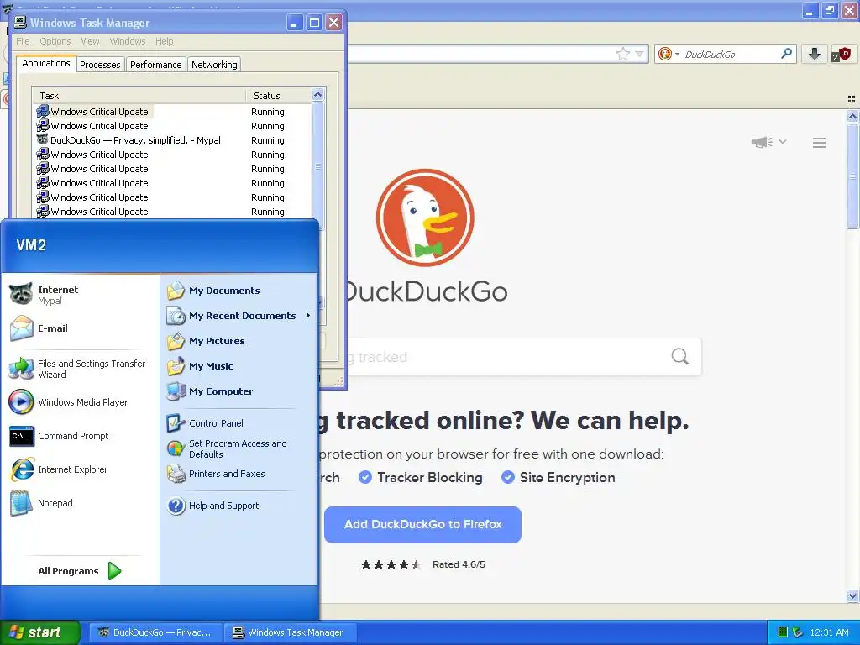Launch Files and Settings Transfer Wizard
Screen dimensions: 860x645
pos(78,370)
